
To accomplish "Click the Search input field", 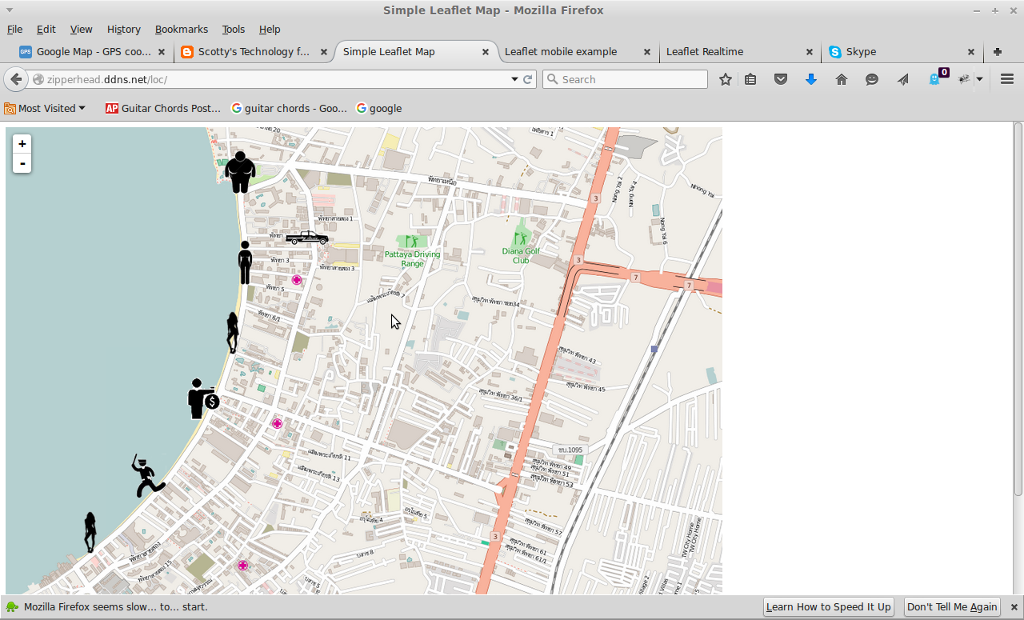I will 632,79.
